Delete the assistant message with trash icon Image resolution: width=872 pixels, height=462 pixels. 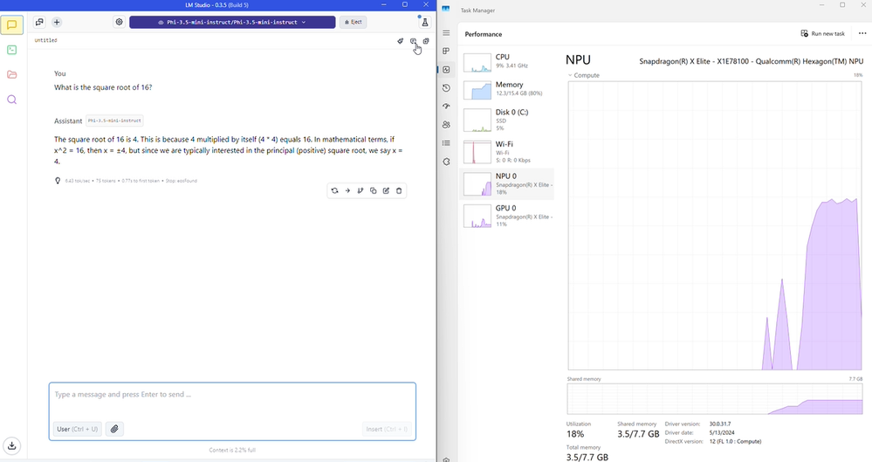399,191
